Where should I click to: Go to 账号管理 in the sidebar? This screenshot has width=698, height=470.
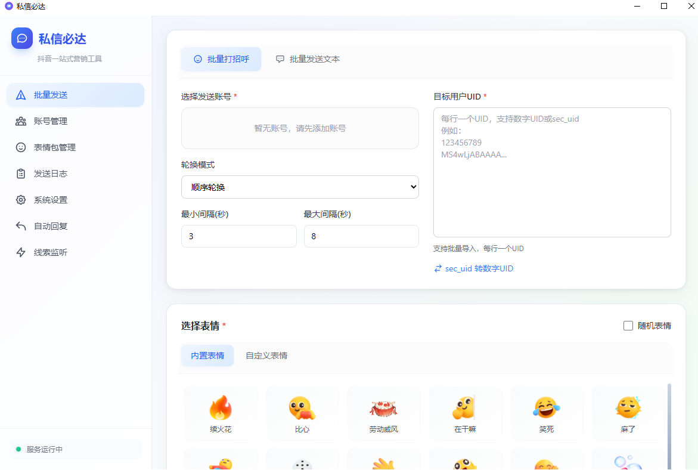(x=75, y=121)
